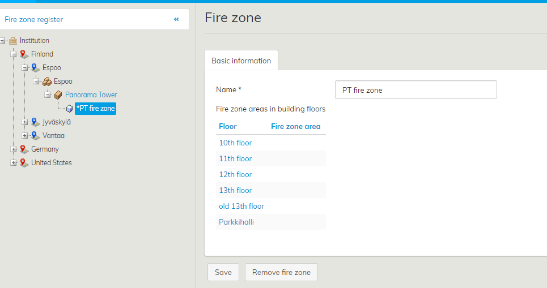Image resolution: width=547 pixels, height=288 pixels.
Task: Click the Finland red map pin icon
Action: tap(24, 54)
